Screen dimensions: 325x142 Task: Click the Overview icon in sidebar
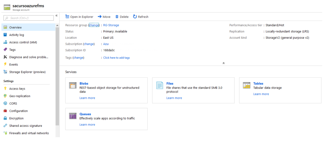click(x=5, y=27)
